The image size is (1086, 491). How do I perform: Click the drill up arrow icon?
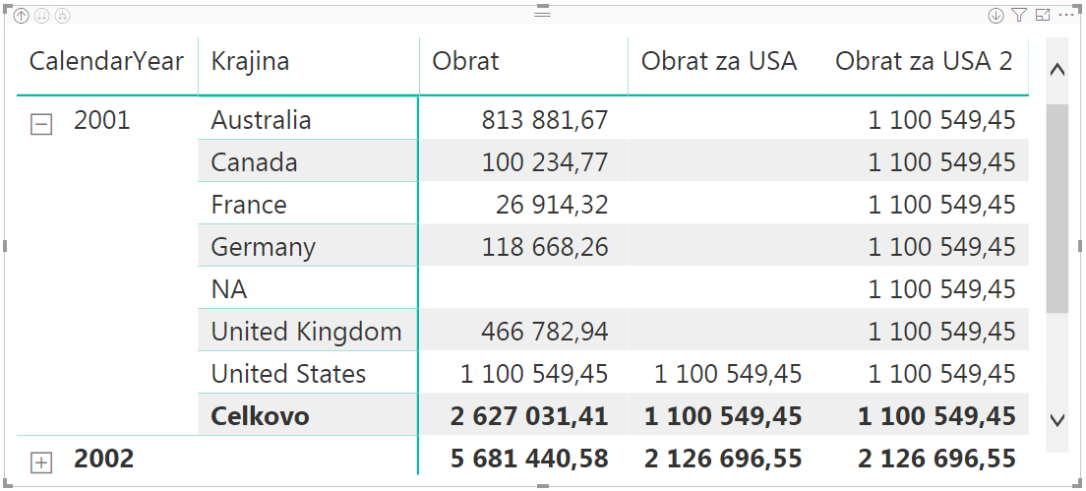coord(22,15)
